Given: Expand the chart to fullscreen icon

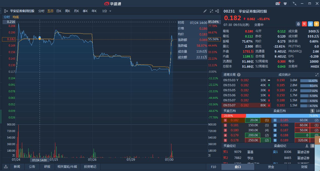Looking at the screenshot, I should [211, 11].
